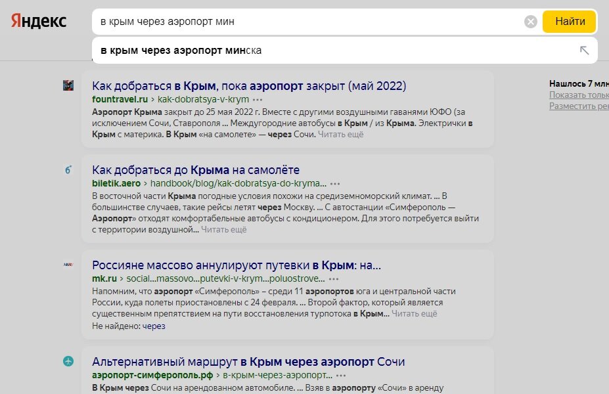This screenshot has height=394, width=609.
Task: Open handbook/blog/kak-dobratsya-do-kryma path link
Action: 238,183
